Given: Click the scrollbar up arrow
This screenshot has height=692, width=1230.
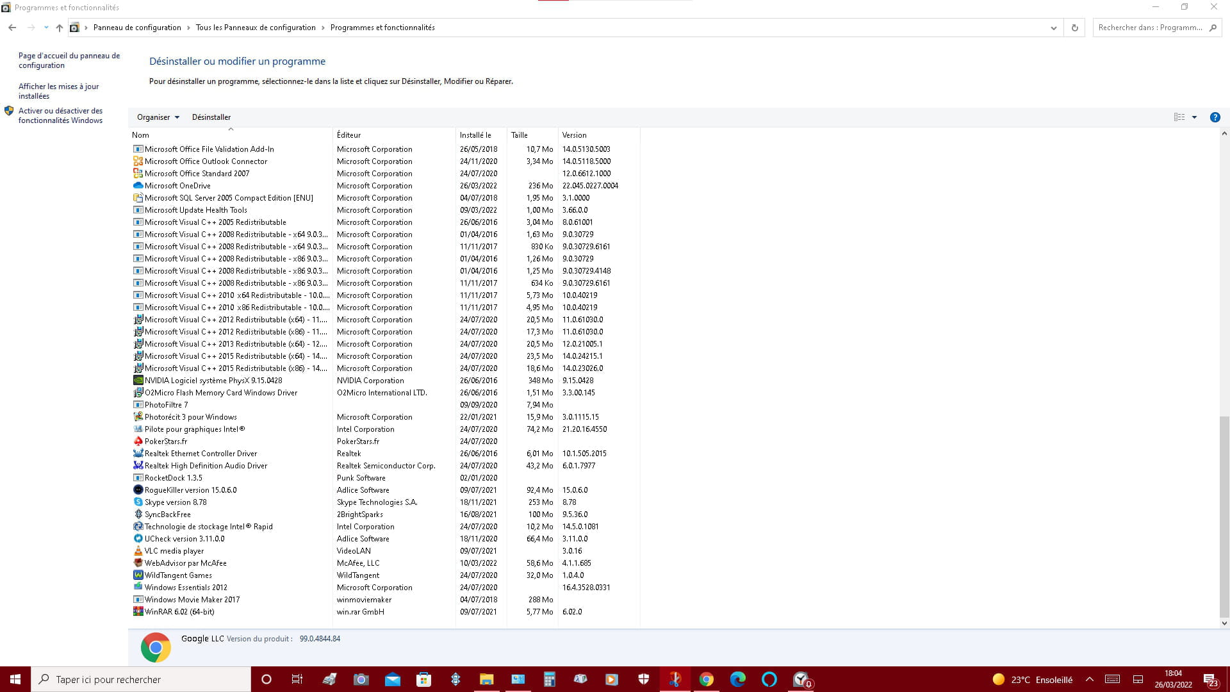Looking at the screenshot, I should [1224, 134].
